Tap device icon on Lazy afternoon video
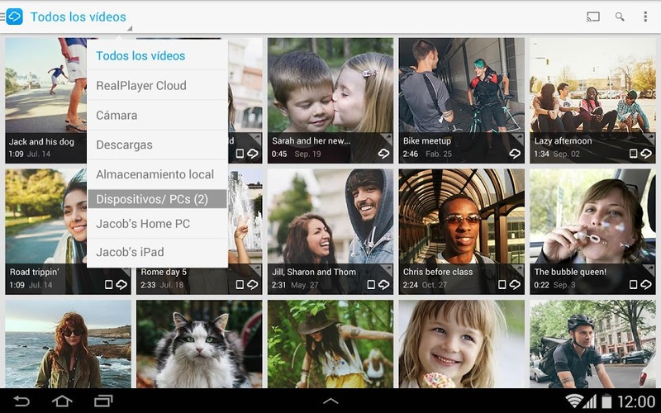 pyautogui.click(x=633, y=154)
